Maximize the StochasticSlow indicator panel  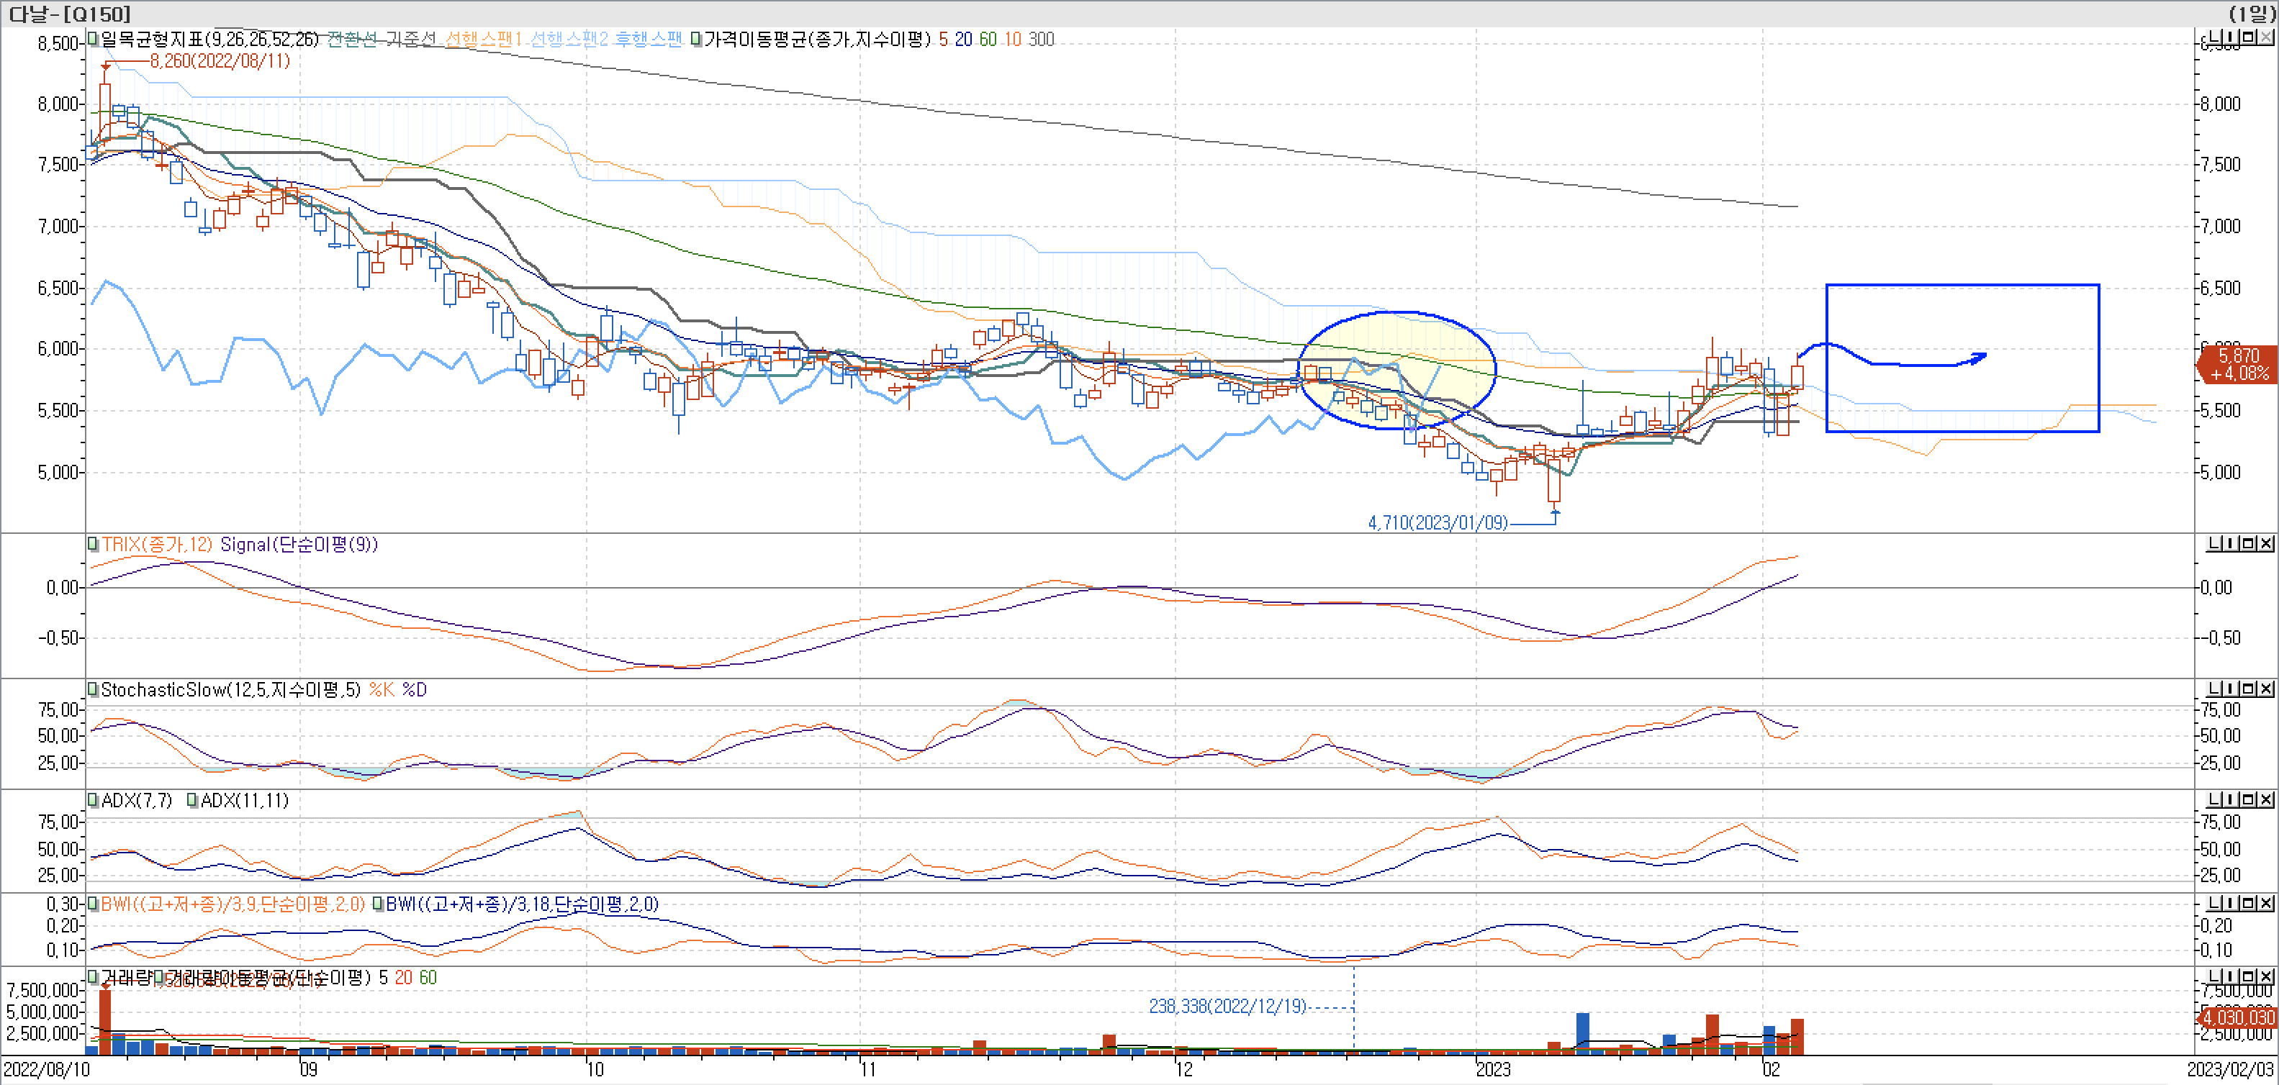click(x=2248, y=688)
